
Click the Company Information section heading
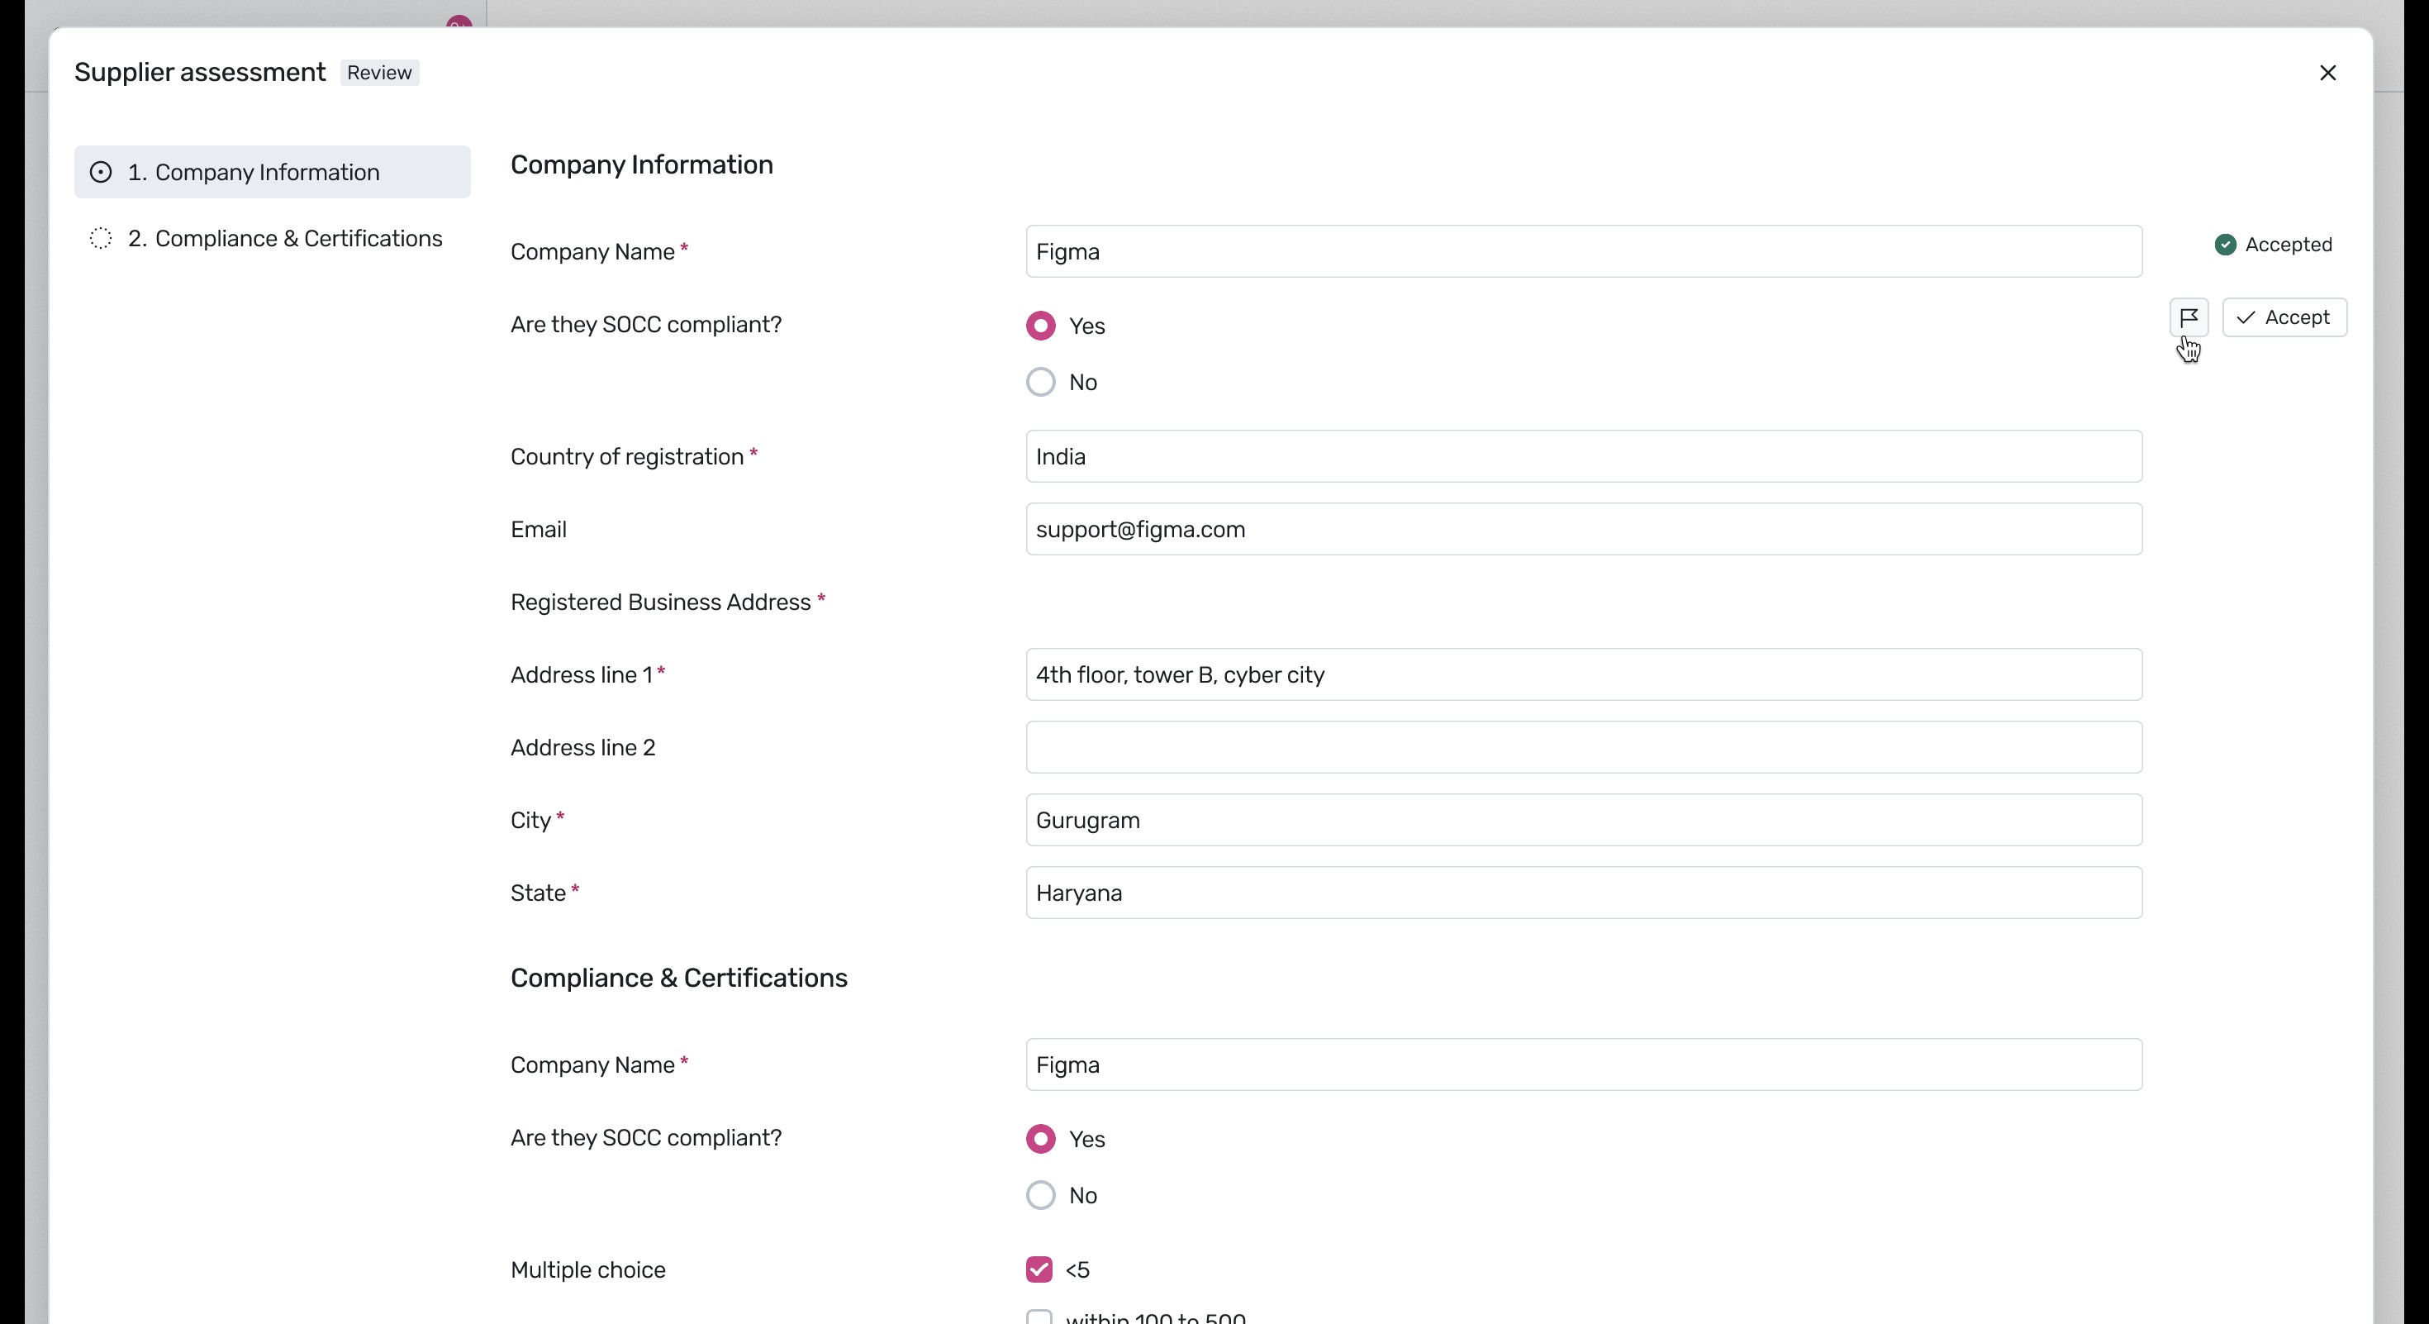[x=641, y=165]
